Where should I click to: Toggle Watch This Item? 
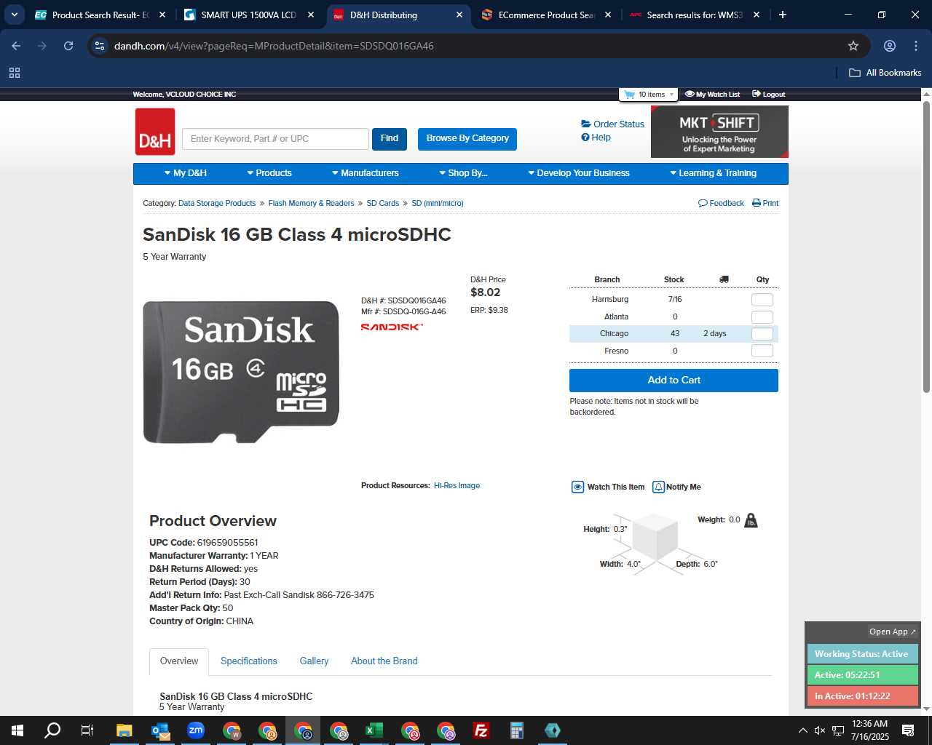608,487
